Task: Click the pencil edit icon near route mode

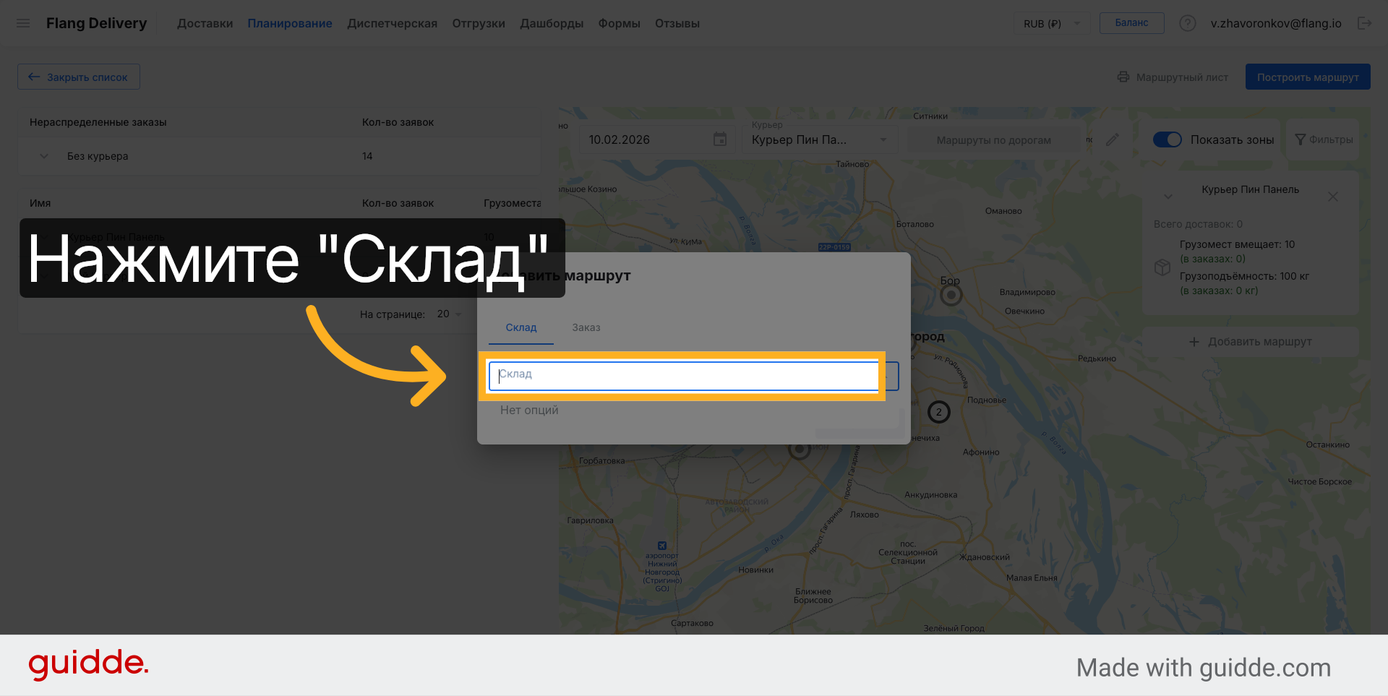Action: pos(1113,139)
